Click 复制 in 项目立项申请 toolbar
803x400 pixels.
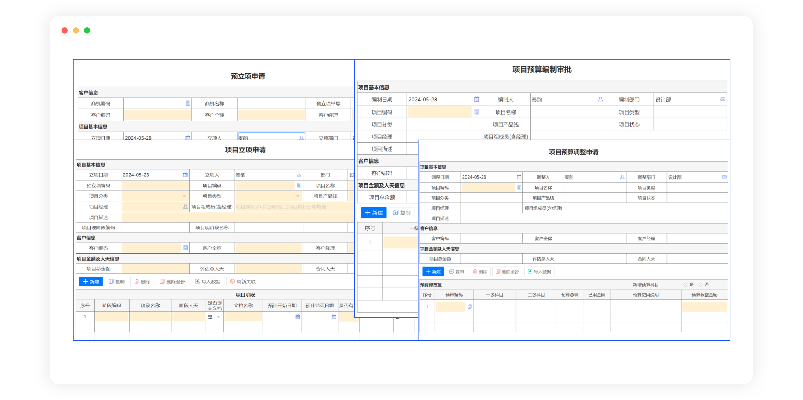click(117, 282)
